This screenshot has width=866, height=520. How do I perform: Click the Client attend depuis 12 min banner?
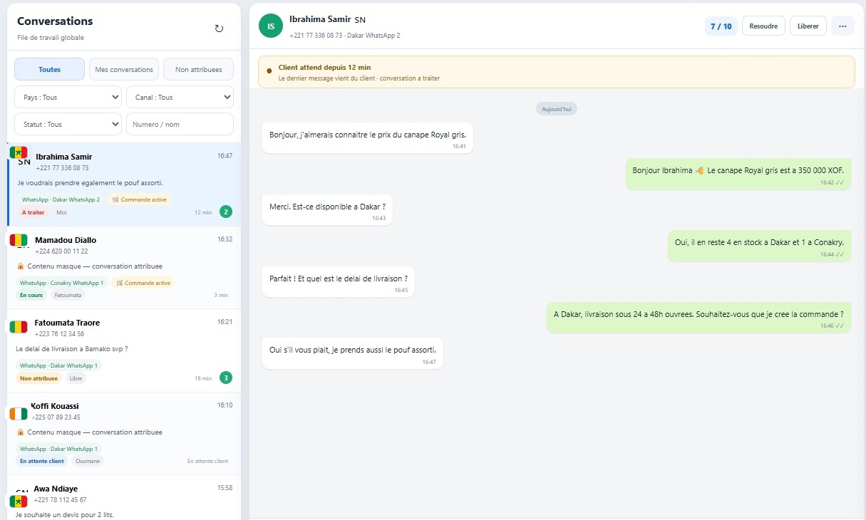tap(556, 72)
